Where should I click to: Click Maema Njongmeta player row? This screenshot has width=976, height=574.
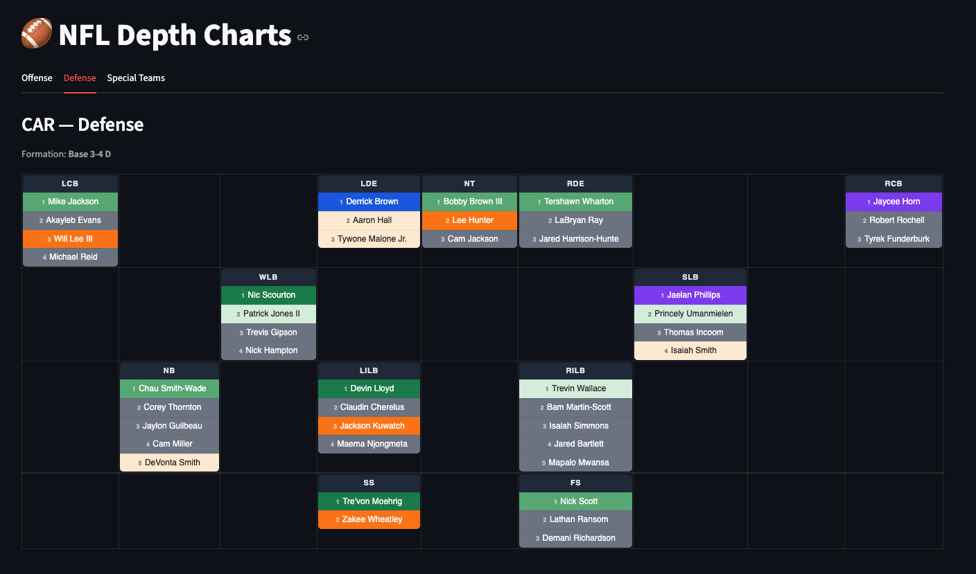[369, 444]
